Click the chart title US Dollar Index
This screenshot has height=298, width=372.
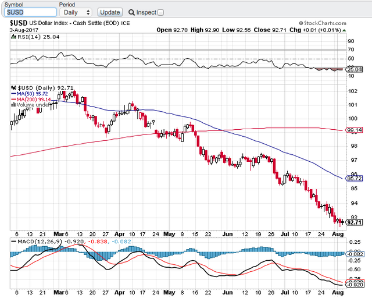click(49, 23)
